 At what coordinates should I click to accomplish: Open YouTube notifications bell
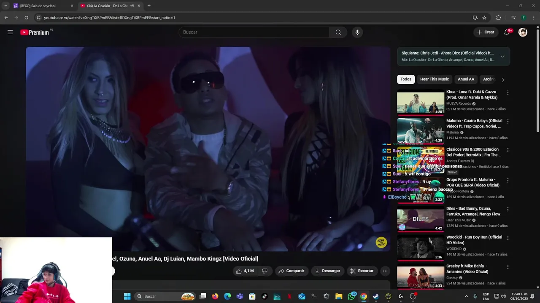(507, 32)
